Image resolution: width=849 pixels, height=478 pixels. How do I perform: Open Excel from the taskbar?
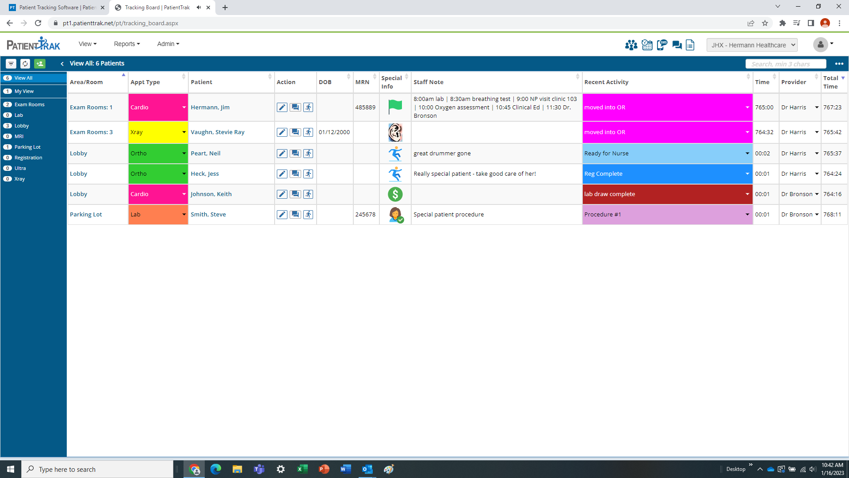click(302, 469)
